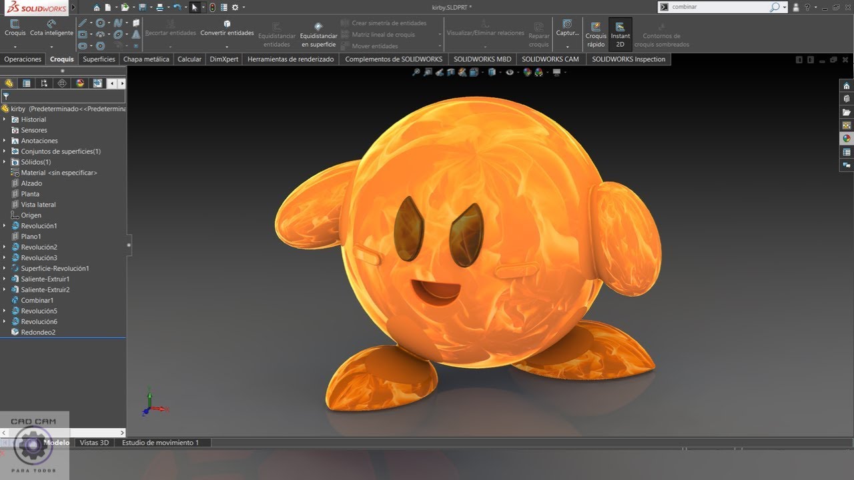
Task: Select the Alzado plane
Action: [31, 183]
